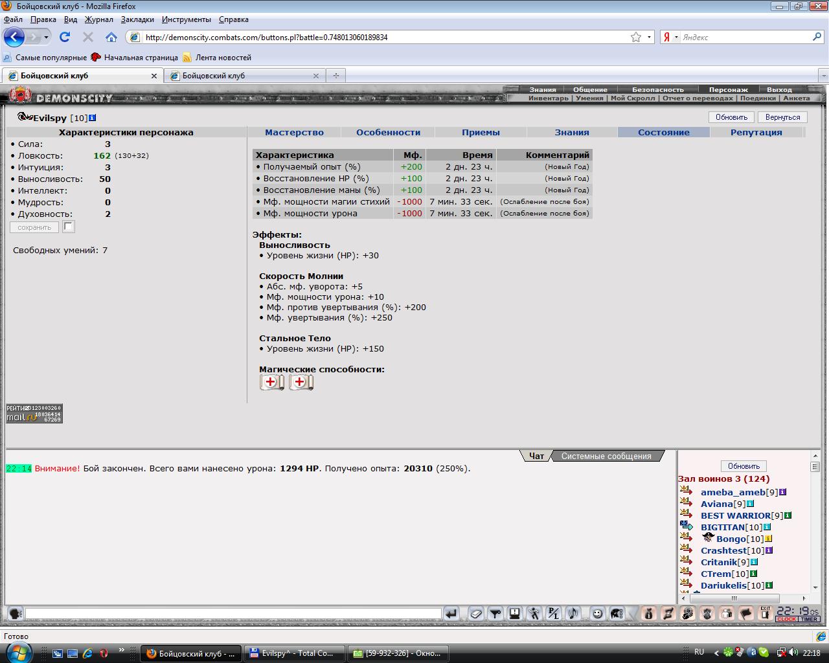
Task: Open info icon beside ameba_ameb
Action: [782, 492]
